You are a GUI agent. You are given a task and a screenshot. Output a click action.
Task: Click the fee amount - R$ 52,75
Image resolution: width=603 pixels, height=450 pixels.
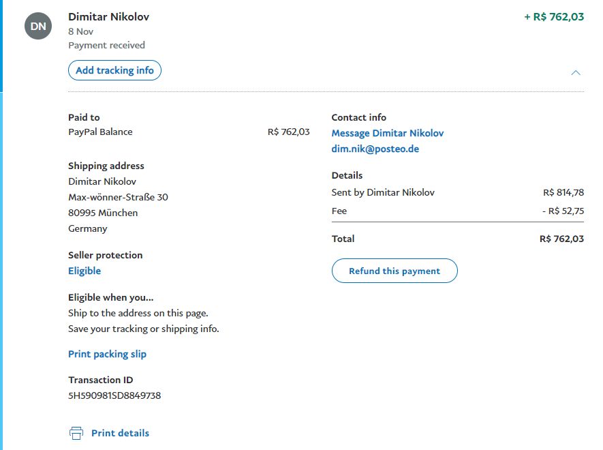563,211
